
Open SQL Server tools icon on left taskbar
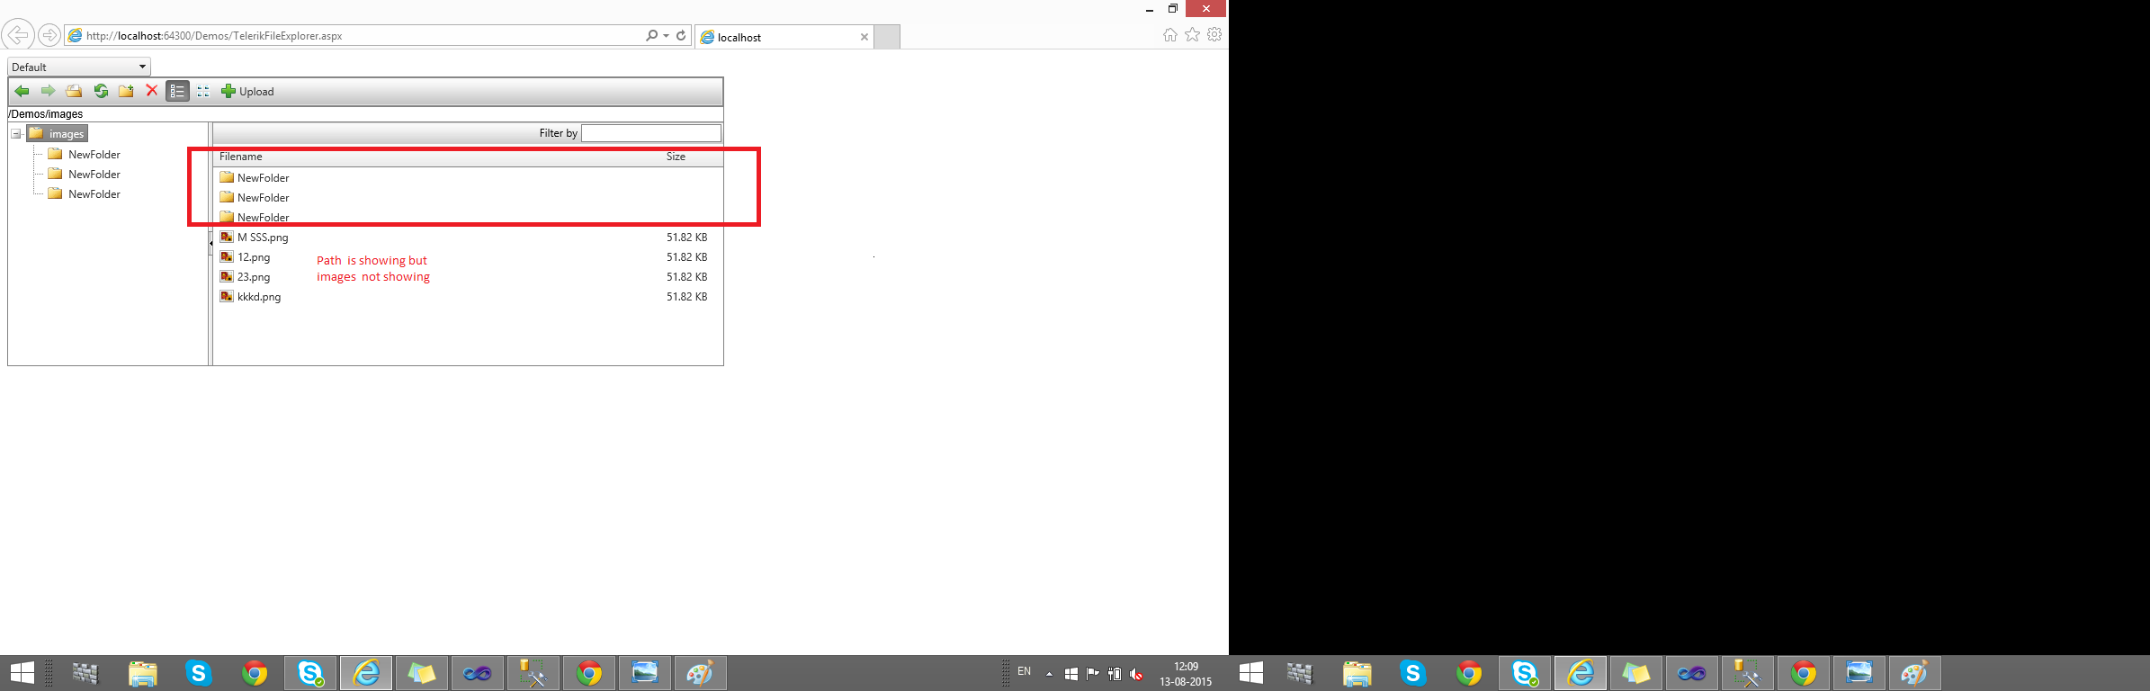[x=533, y=672]
